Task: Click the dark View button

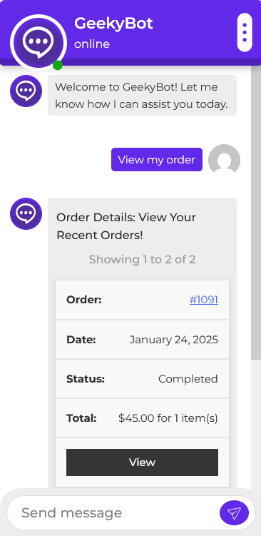Action: (142, 462)
